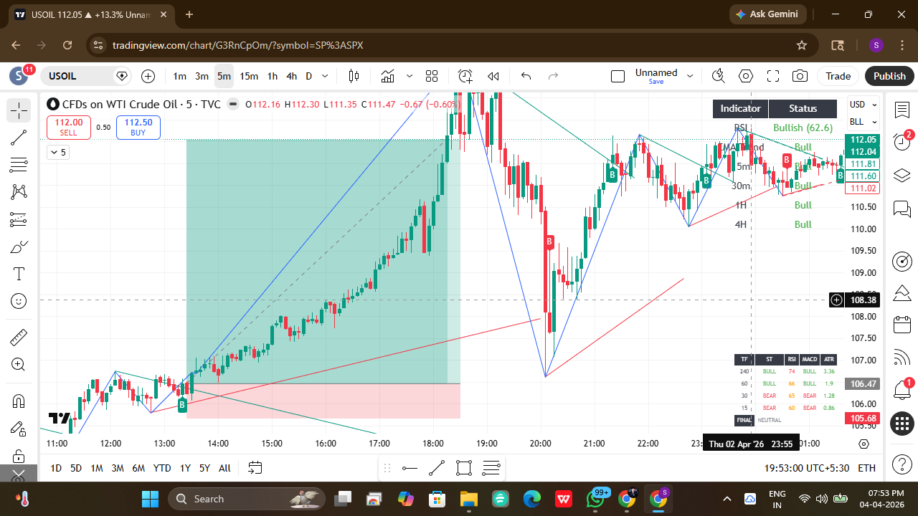Open the emoji icons tool
Screen dimensions: 918x516
19,302
